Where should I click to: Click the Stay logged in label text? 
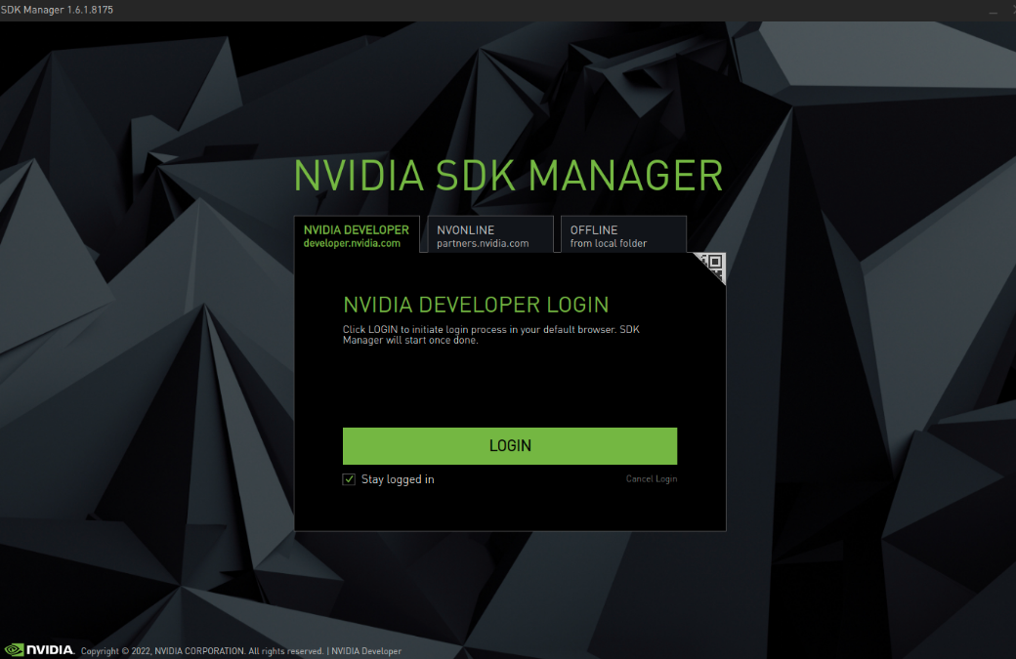click(398, 479)
